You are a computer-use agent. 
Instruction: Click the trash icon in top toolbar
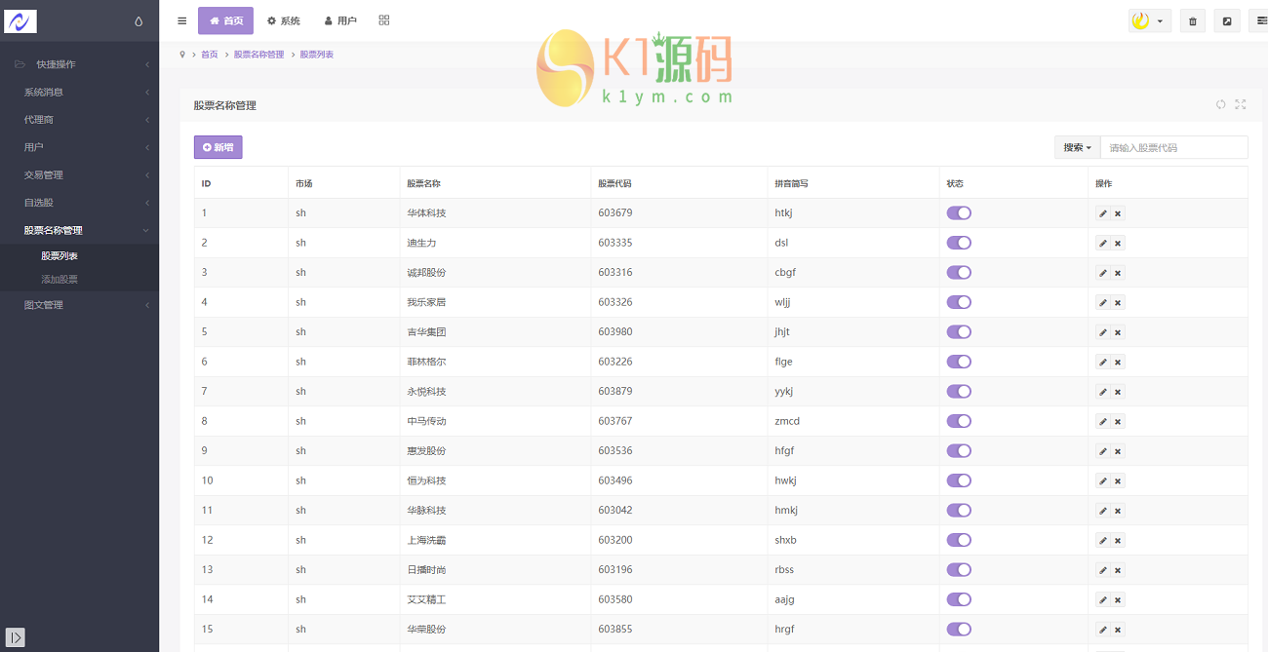pos(1192,21)
